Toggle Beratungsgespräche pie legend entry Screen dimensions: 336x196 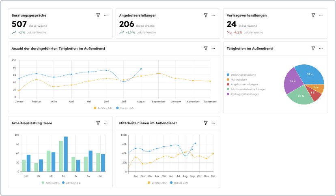pyautogui.click(x=241, y=75)
